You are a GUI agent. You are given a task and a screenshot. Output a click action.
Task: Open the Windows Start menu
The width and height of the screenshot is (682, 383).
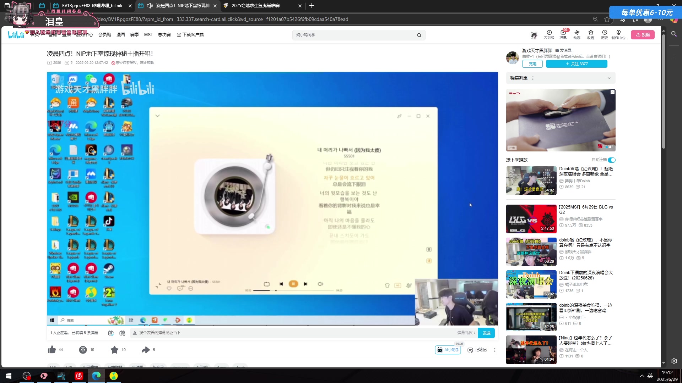click(x=9, y=376)
